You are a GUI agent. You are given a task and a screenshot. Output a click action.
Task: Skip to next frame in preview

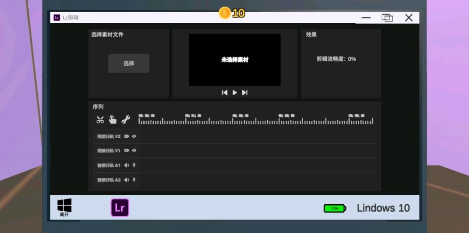[245, 92]
